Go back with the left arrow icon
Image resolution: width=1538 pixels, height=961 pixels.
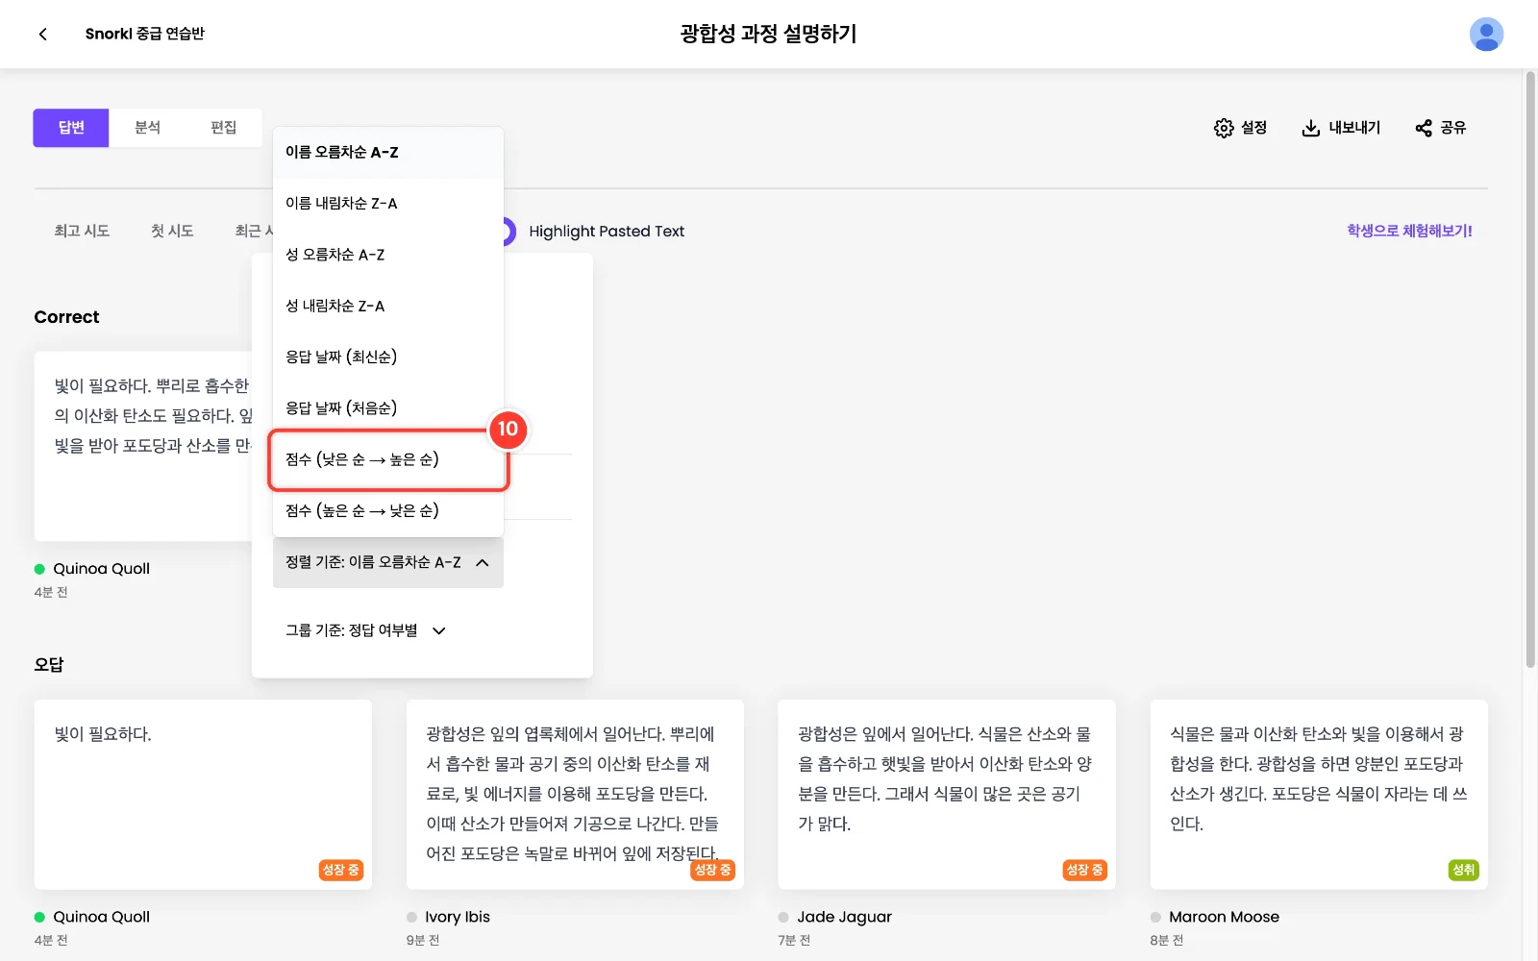tap(42, 34)
